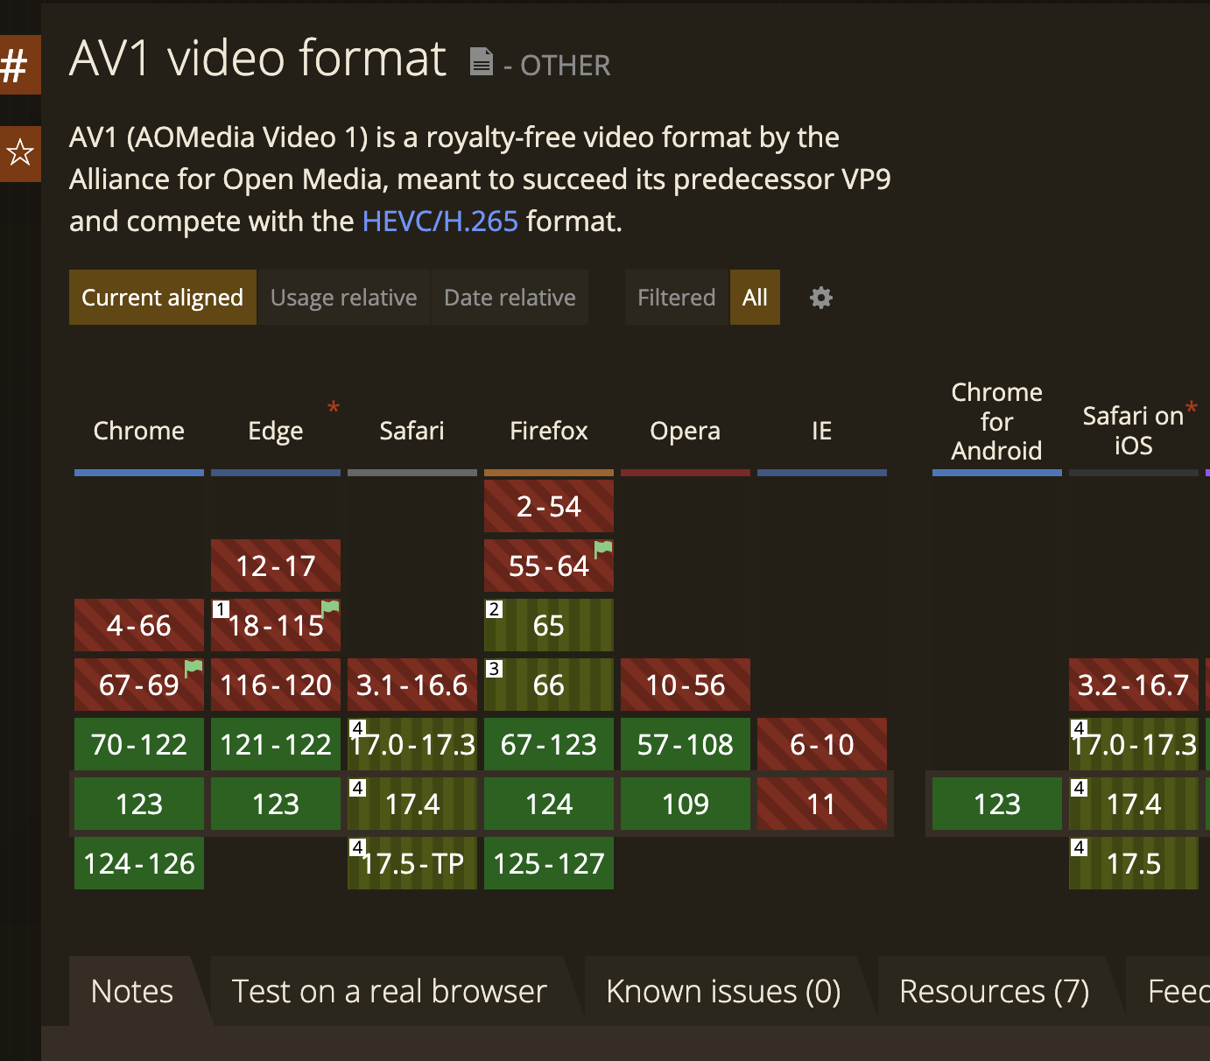Open Test on a real browser tab
The width and height of the screenshot is (1210, 1061).
tap(389, 991)
